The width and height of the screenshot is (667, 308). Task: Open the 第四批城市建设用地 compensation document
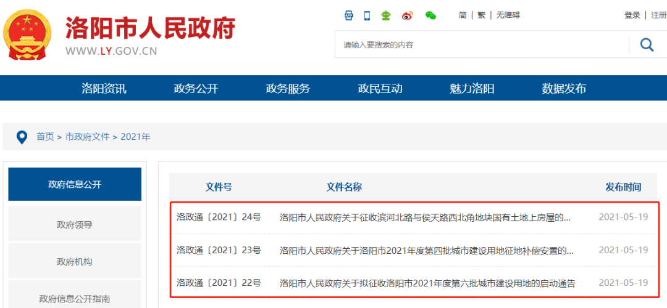(x=427, y=251)
